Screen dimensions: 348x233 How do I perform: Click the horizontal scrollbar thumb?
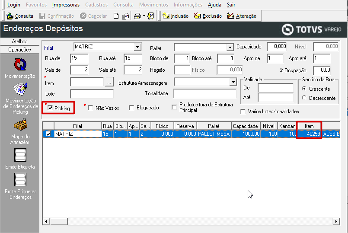(59, 221)
